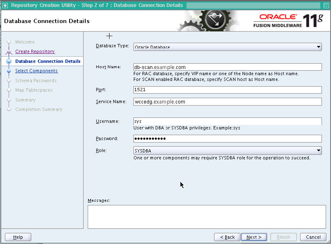The height and width of the screenshot is (244, 331).
Task: Go to Create Repository step link
Action: 35,51
